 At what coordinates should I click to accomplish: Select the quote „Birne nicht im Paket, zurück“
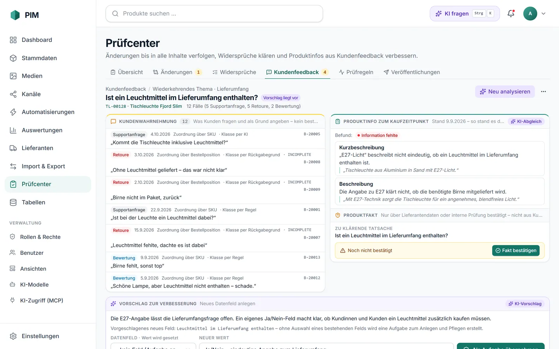coord(146,197)
